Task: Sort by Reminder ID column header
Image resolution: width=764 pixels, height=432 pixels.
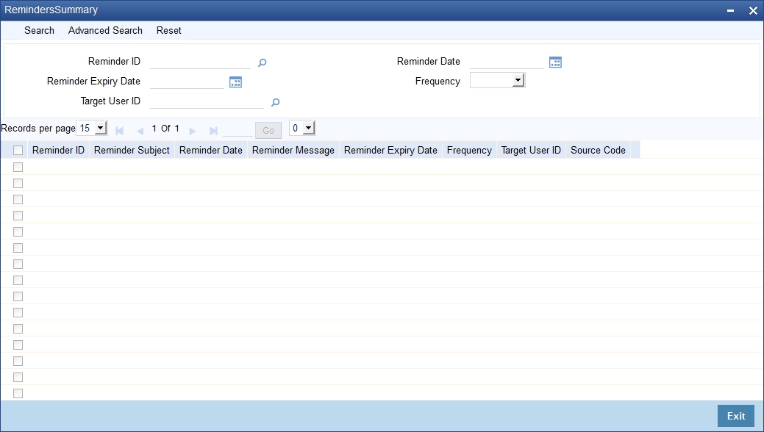Action: (59, 150)
